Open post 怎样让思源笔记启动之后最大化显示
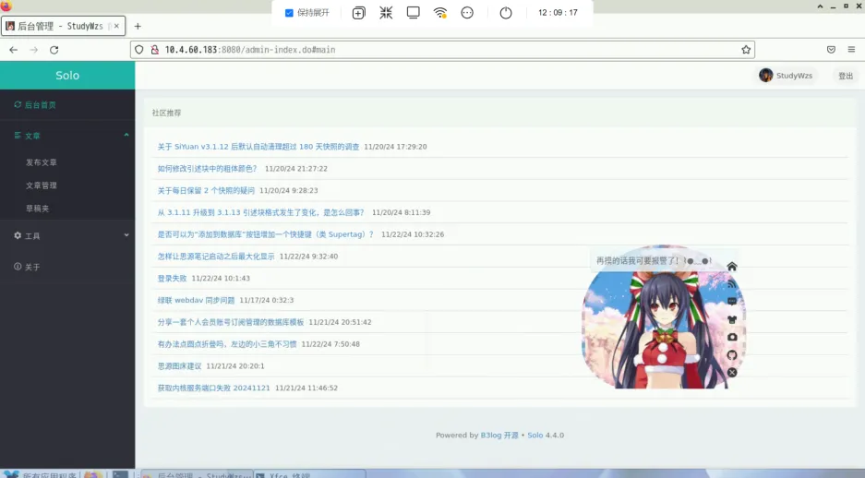 point(216,257)
